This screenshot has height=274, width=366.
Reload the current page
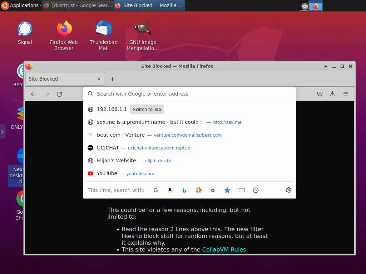(59, 94)
